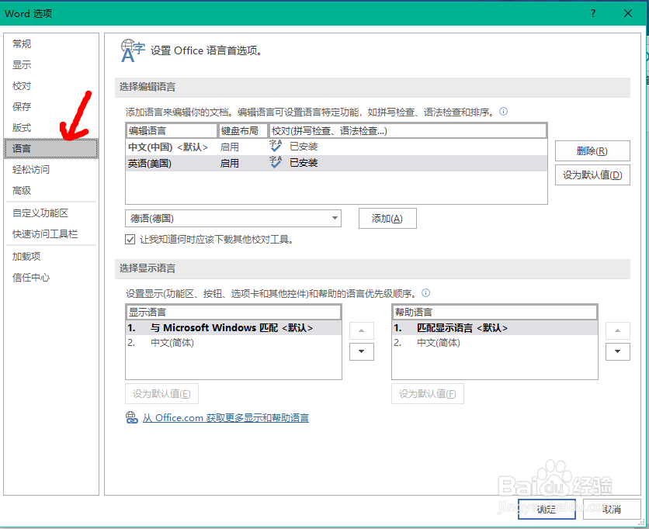Set 英语(美国) as default with 设为默认值(D)
This screenshot has height=529, width=649.
(592, 175)
